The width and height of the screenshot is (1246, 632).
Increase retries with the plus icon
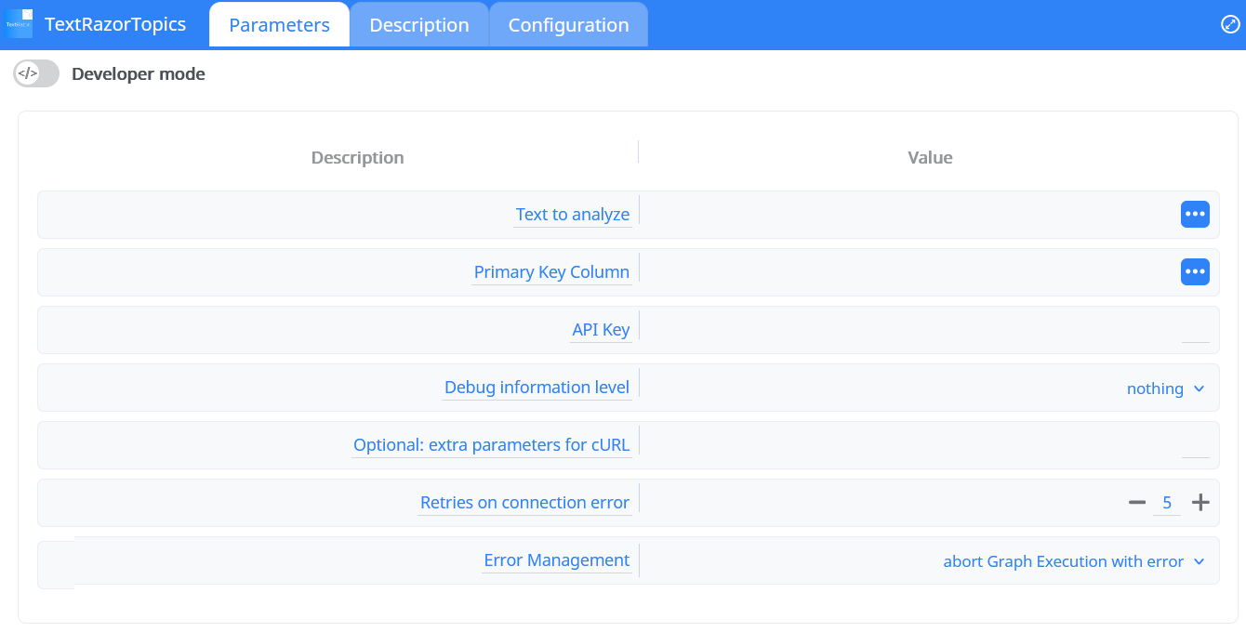(x=1200, y=503)
